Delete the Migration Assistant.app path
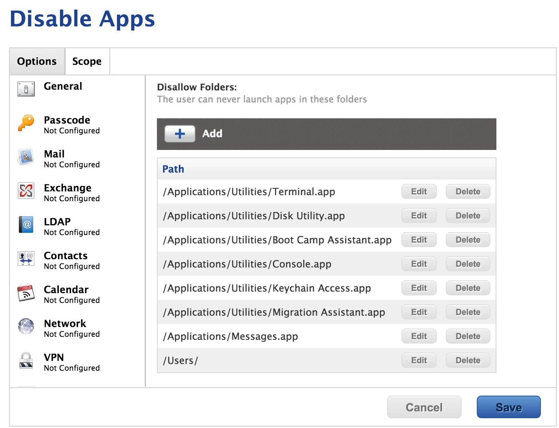 pyautogui.click(x=468, y=312)
